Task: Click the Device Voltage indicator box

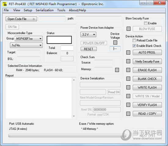Action: click(x=115, y=43)
